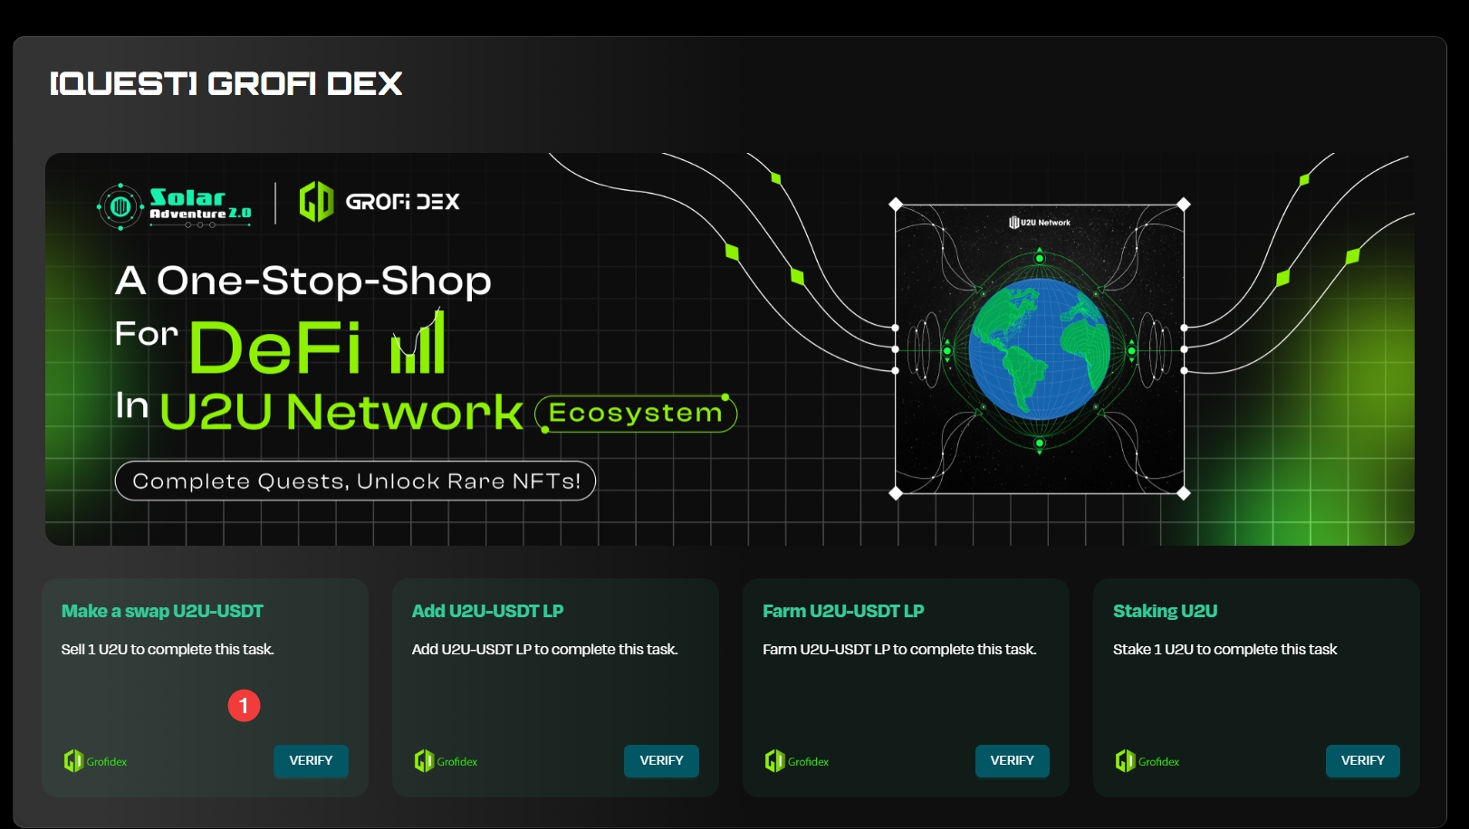Click Grofidex icon in the swap card
Image resolution: width=1469 pixels, height=829 pixels.
(73, 761)
